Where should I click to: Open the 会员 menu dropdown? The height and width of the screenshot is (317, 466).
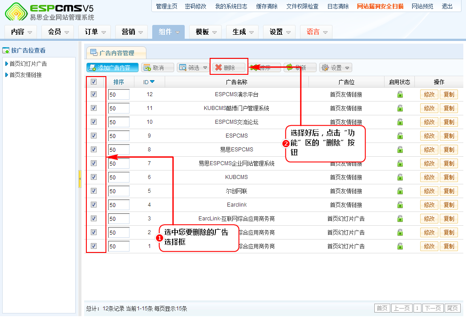pyautogui.click(x=58, y=32)
